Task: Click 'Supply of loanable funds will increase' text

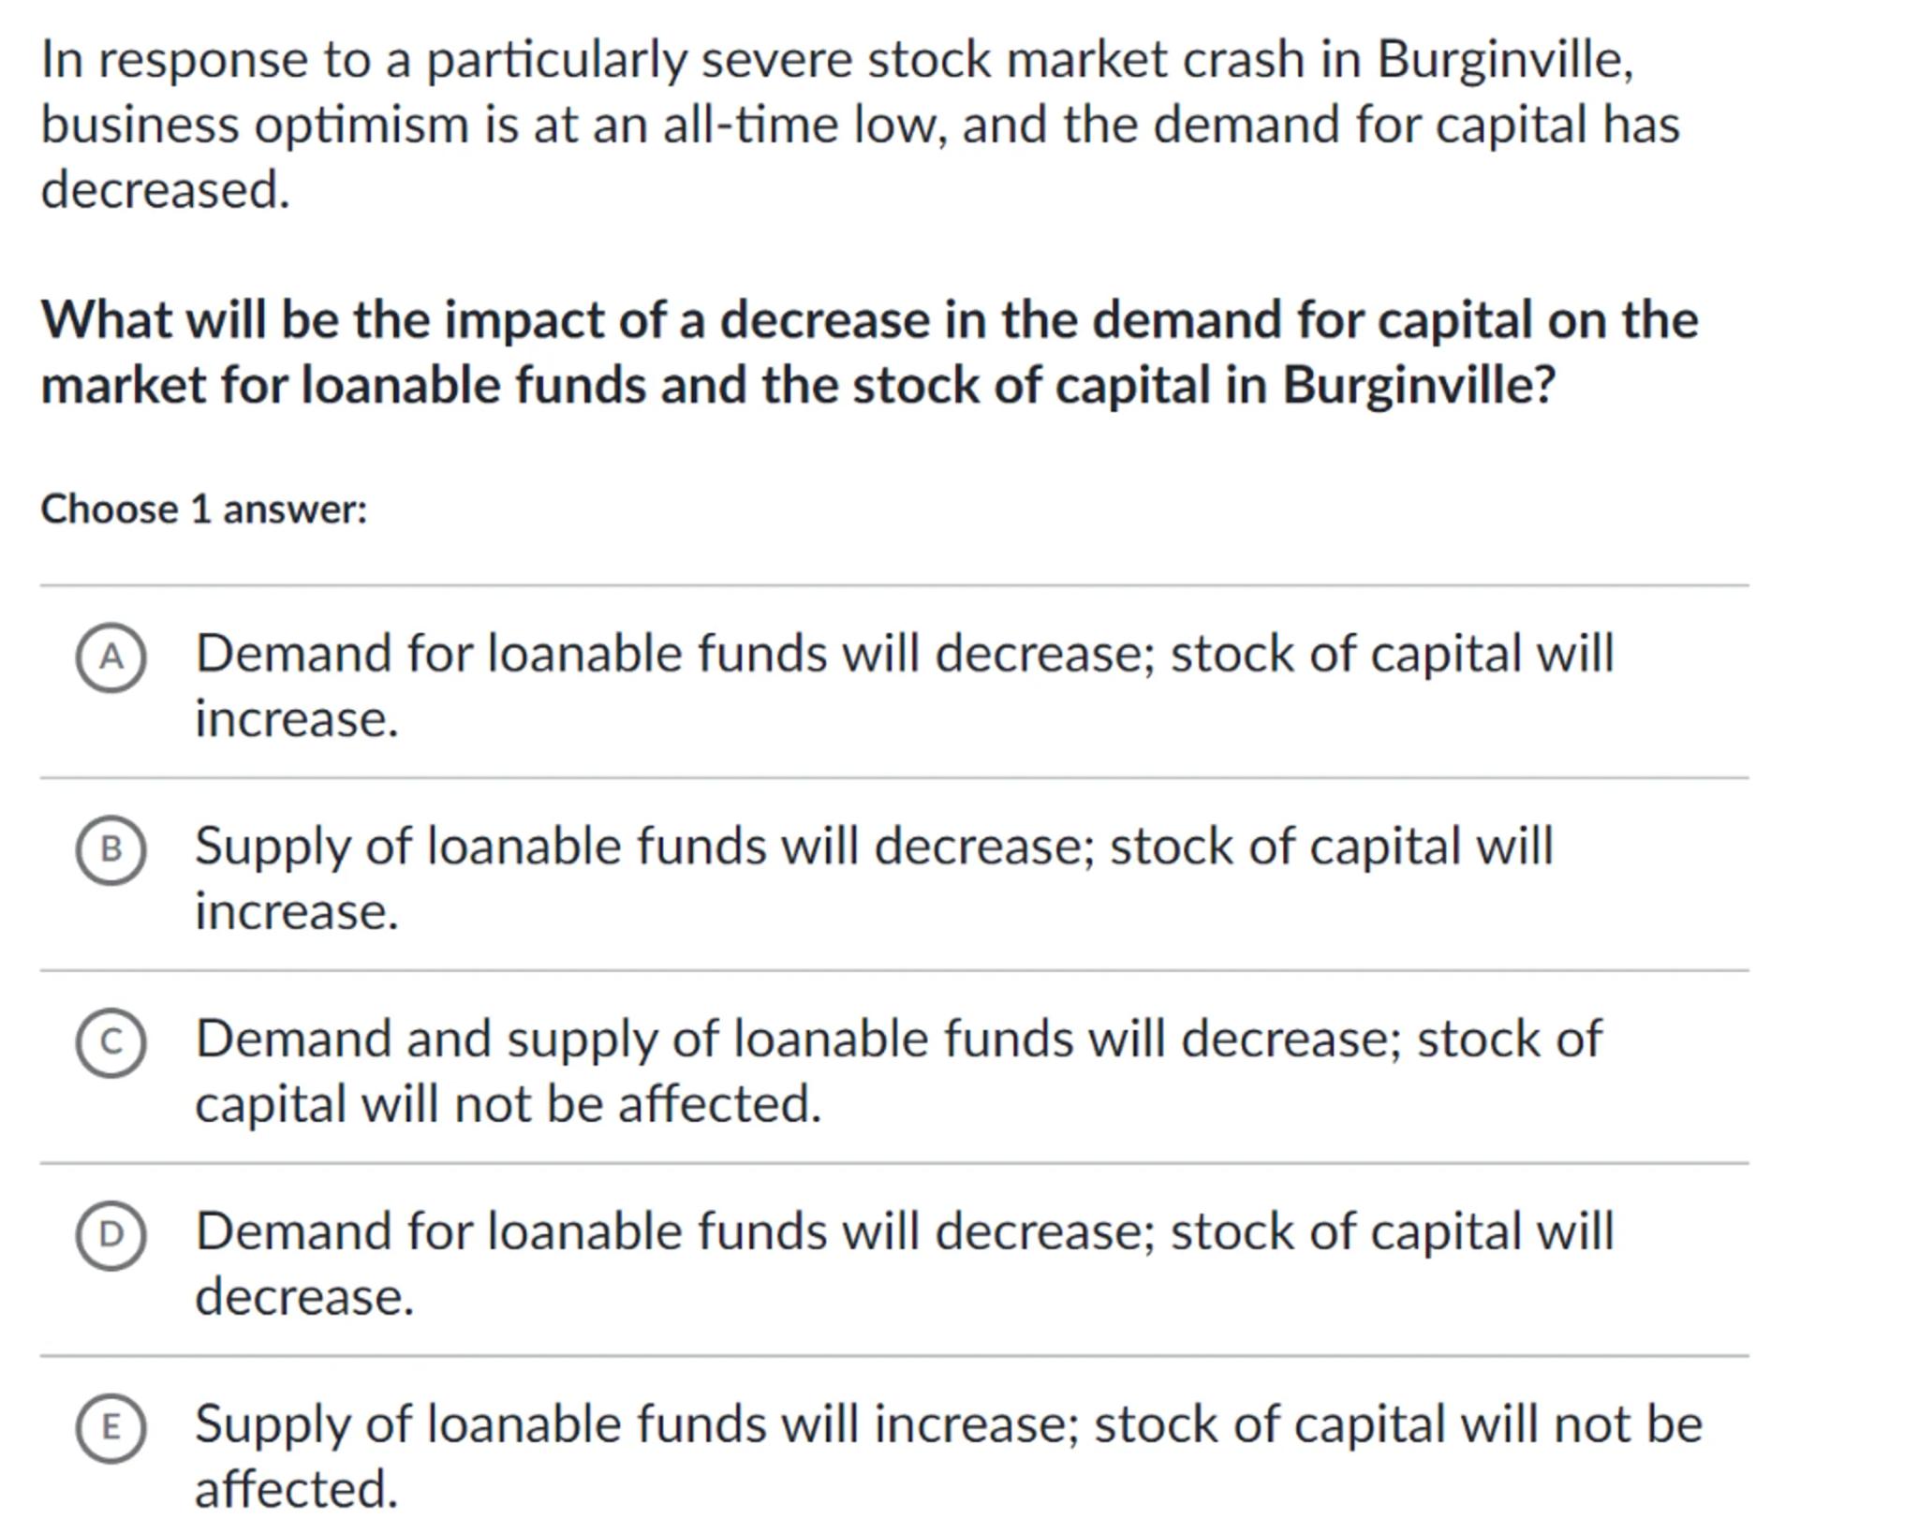Action: pos(637,1424)
